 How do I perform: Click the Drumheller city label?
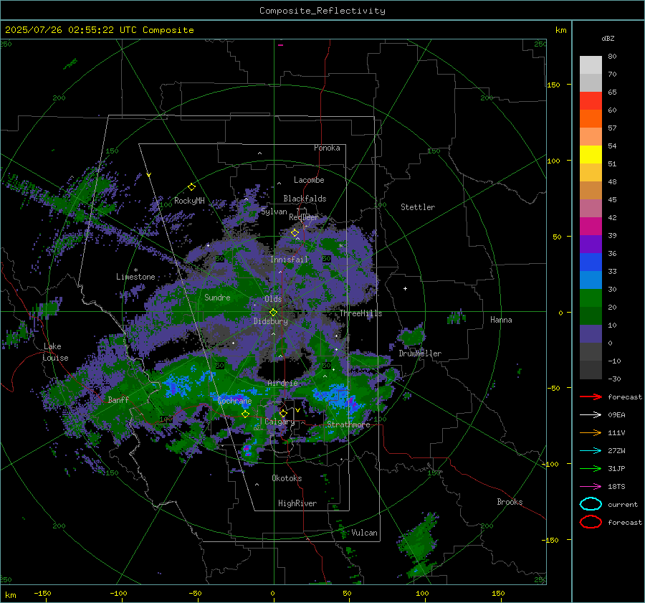pos(420,353)
